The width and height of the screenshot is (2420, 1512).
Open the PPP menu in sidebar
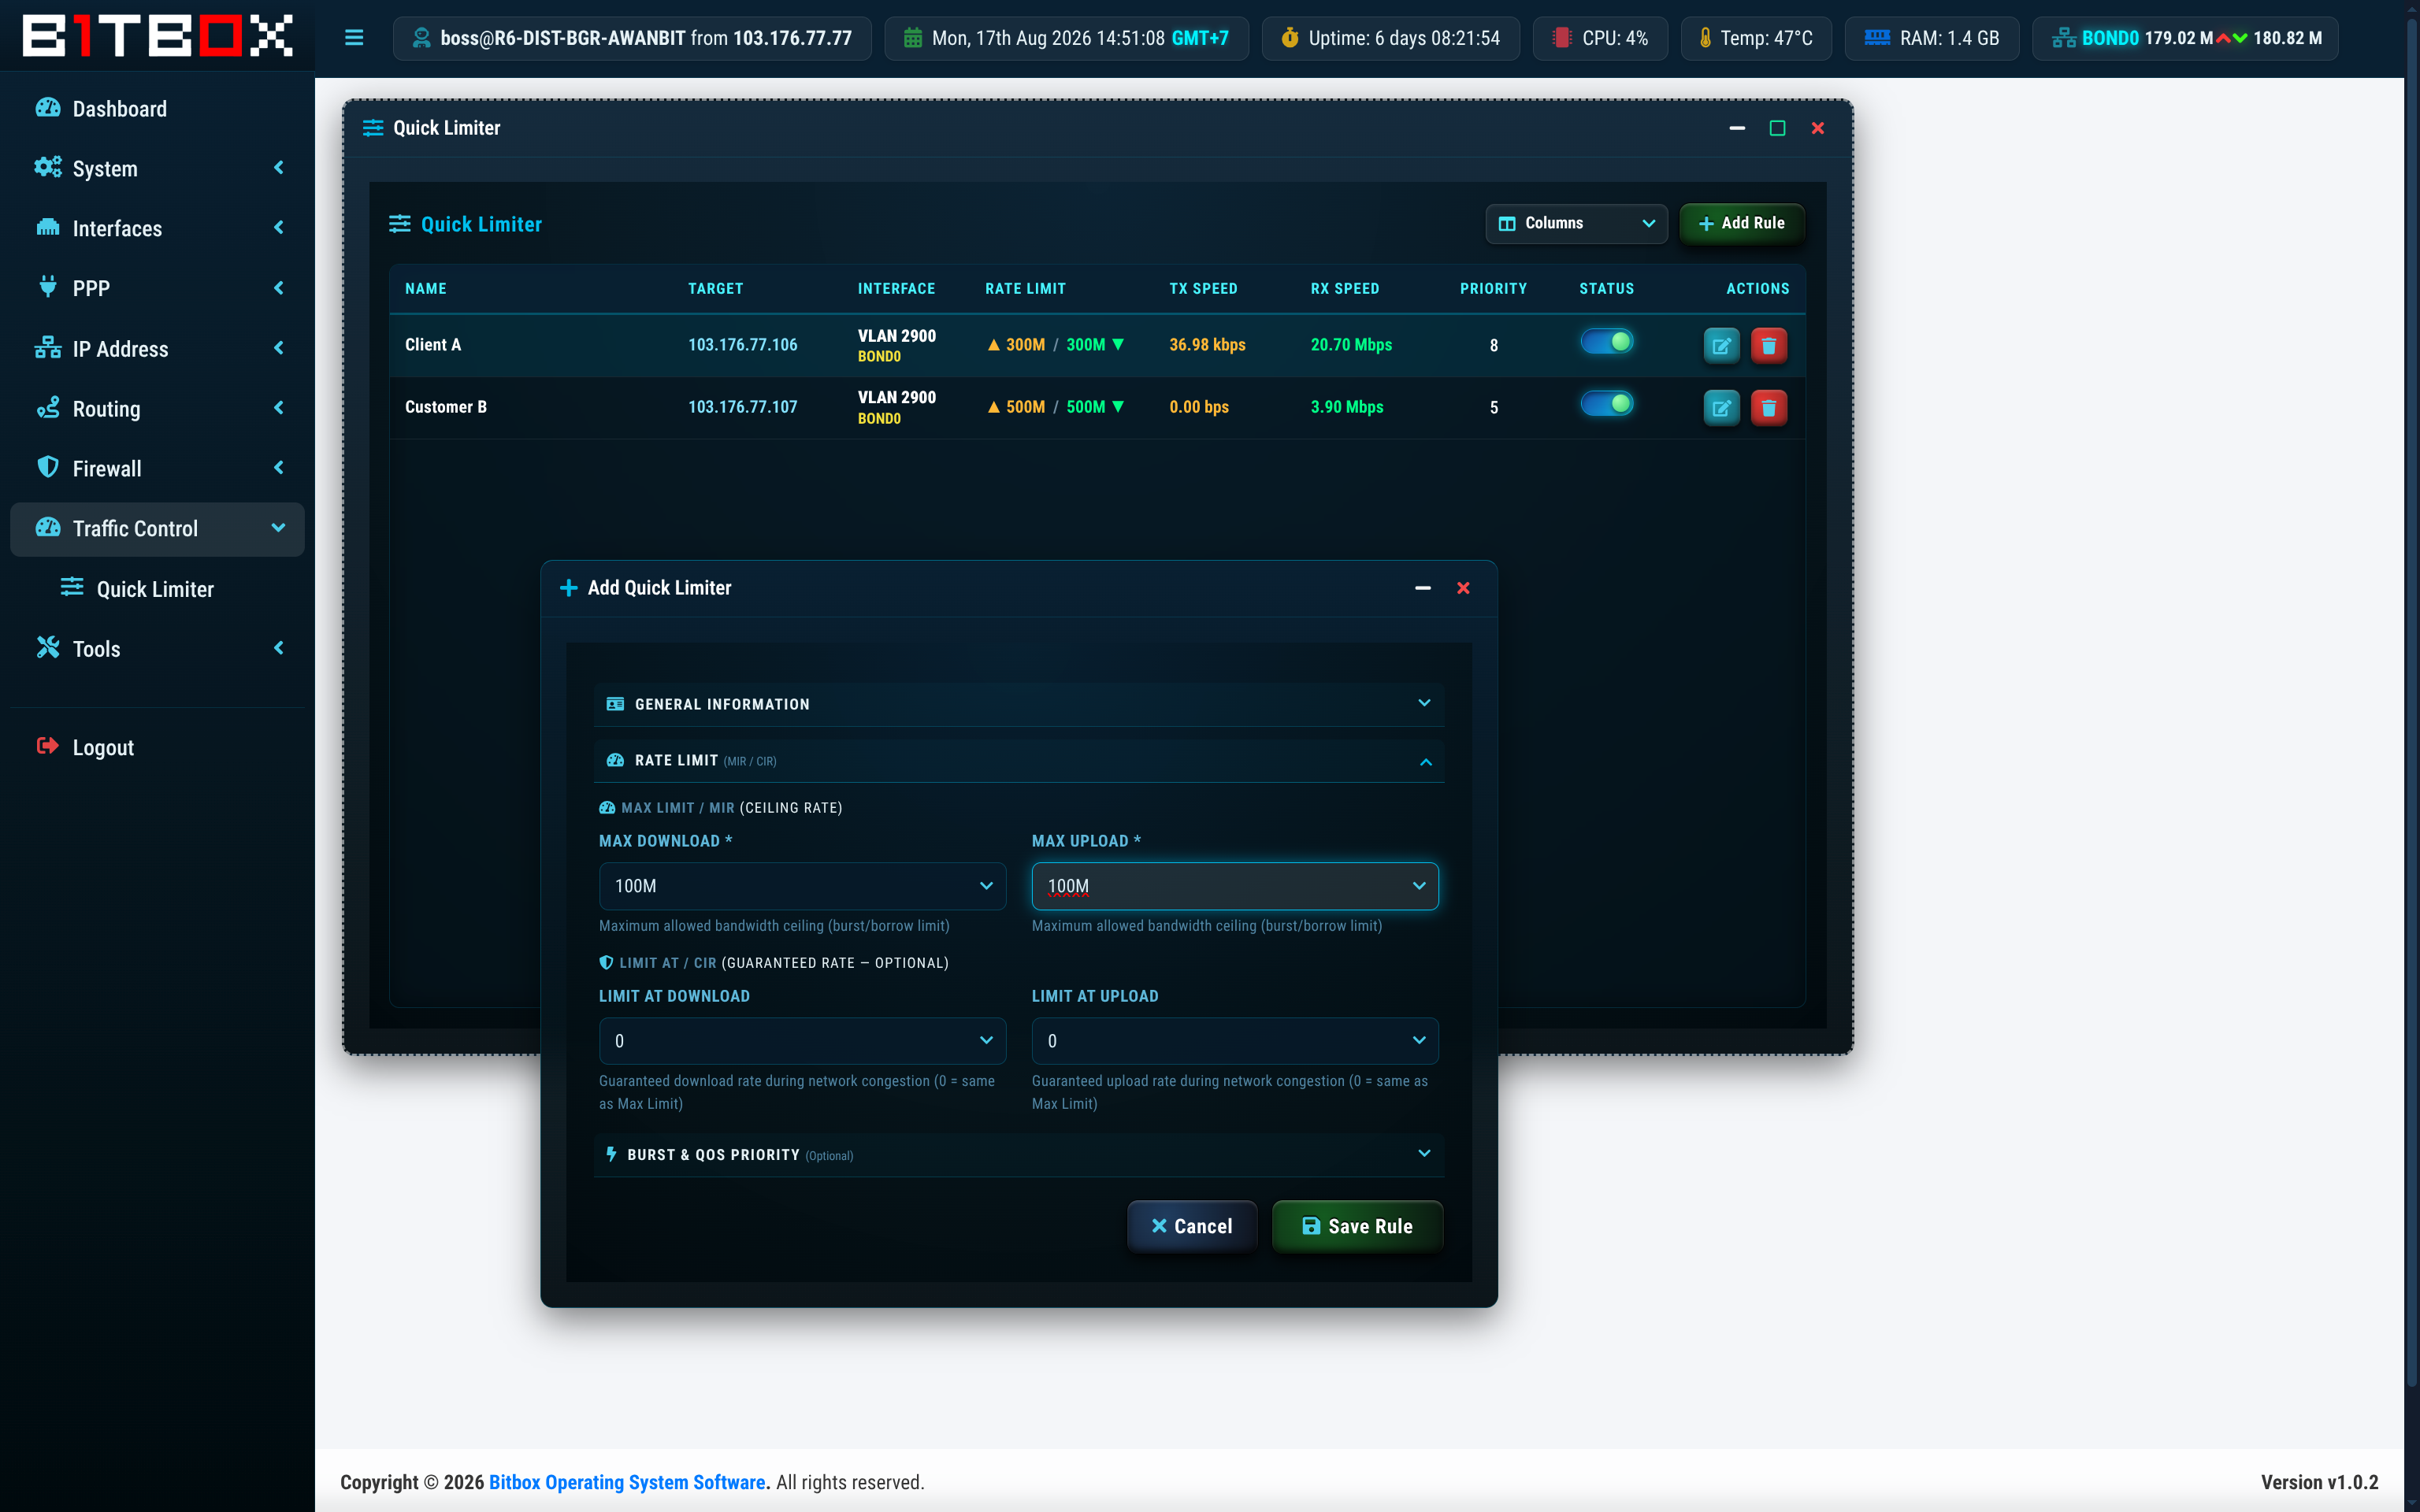coord(157,288)
